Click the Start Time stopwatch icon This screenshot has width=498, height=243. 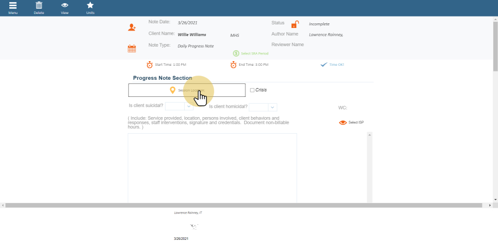149,65
